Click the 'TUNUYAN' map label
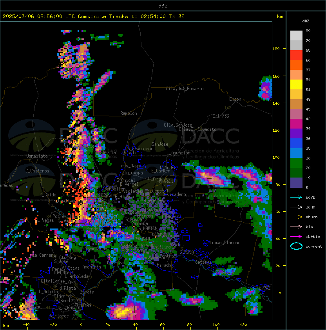Viewport: 326px width, 330px height. pos(83,305)
